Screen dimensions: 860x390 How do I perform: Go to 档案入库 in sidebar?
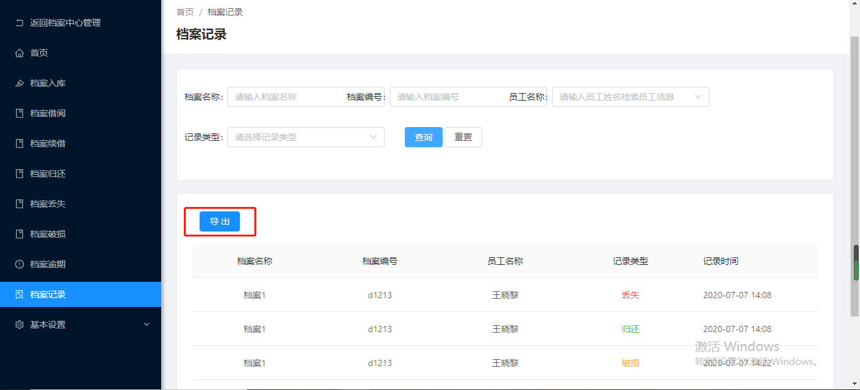[81, 83]
